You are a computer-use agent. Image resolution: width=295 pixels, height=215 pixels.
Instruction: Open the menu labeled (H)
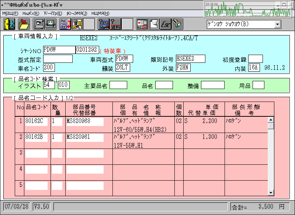(100, 13)
